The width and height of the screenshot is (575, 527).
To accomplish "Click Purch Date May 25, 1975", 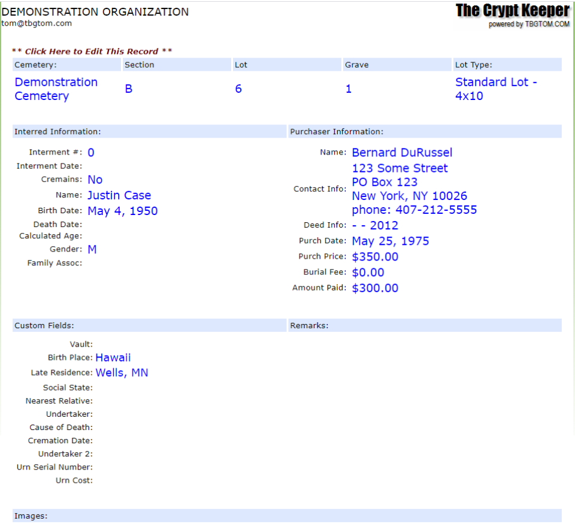I will click(391, 241).
